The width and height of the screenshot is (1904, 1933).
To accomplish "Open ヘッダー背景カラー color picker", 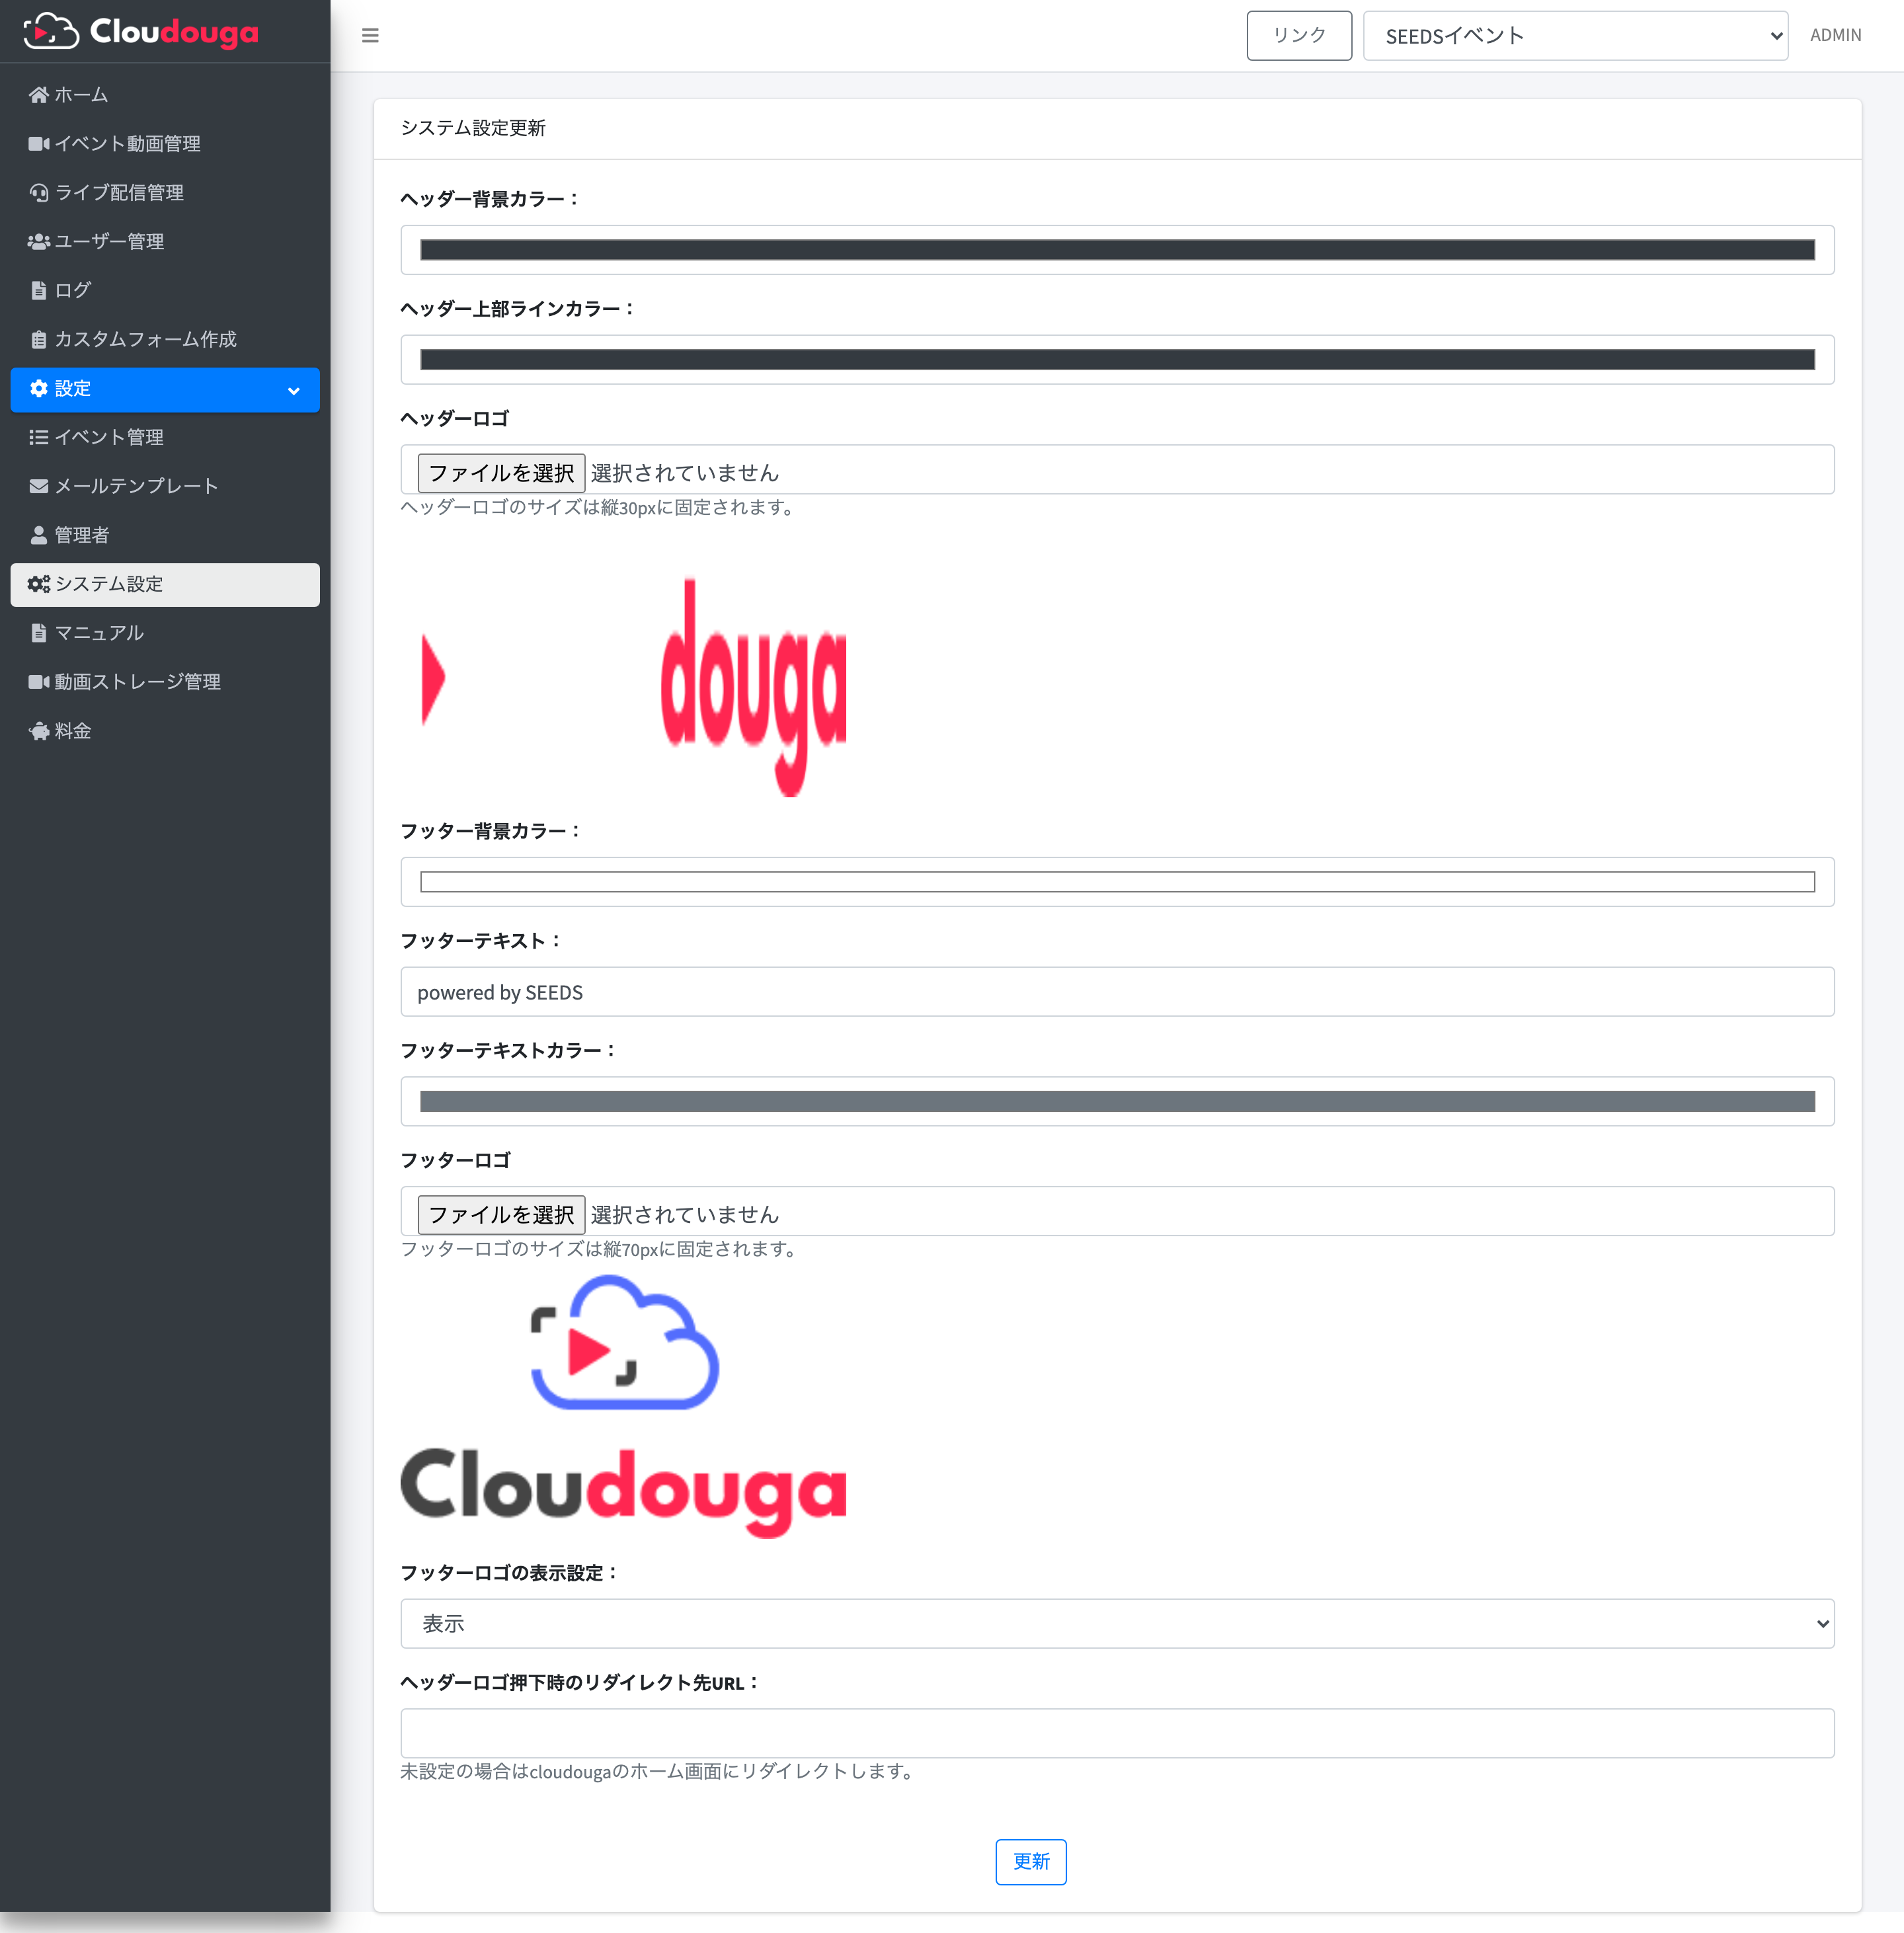I will tap(1117, 250).
